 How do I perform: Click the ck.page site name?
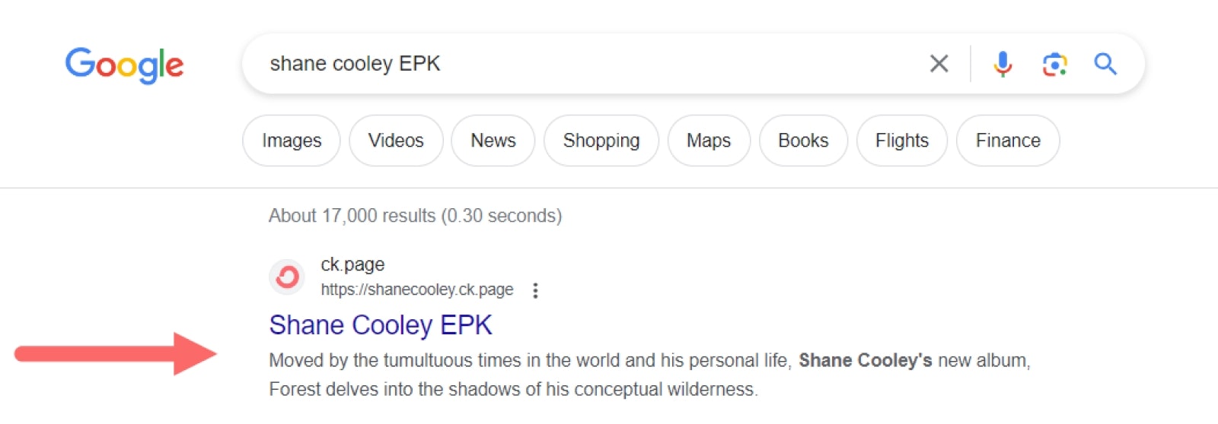[x=352, y=264]
